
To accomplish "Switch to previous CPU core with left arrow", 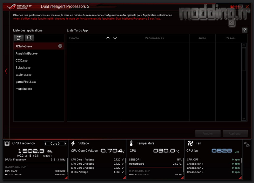I will [45, 144].
